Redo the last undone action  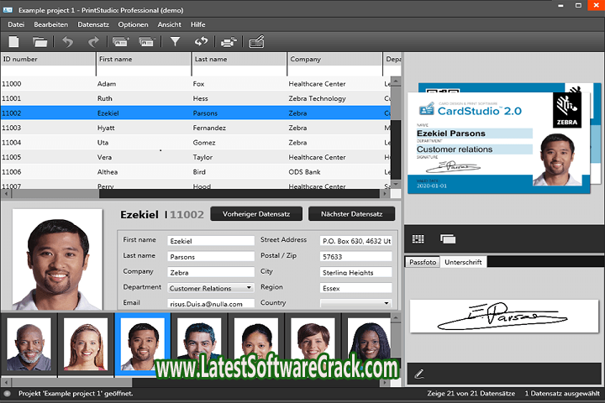click(x=93, y=42)
